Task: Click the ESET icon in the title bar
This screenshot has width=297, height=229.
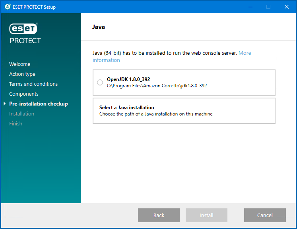Action: [8, 7]
